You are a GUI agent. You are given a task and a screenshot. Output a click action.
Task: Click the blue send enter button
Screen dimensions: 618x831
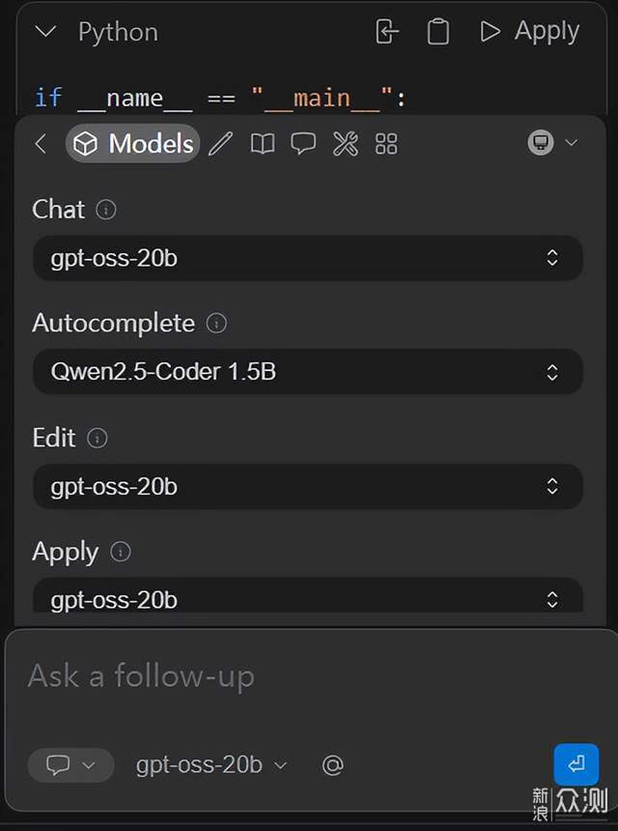tap(576, 764)
